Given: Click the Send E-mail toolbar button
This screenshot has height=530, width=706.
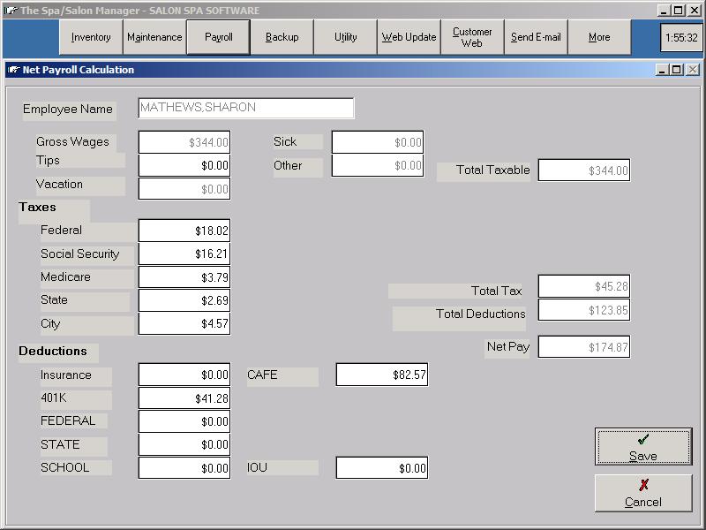Looking at the screenshot, I should (536, 37).
